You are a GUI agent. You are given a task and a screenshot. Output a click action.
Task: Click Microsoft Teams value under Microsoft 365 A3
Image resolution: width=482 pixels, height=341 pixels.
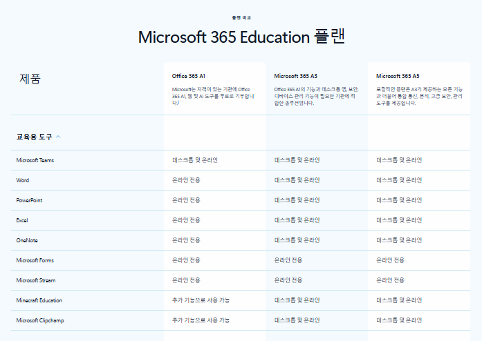297,160
